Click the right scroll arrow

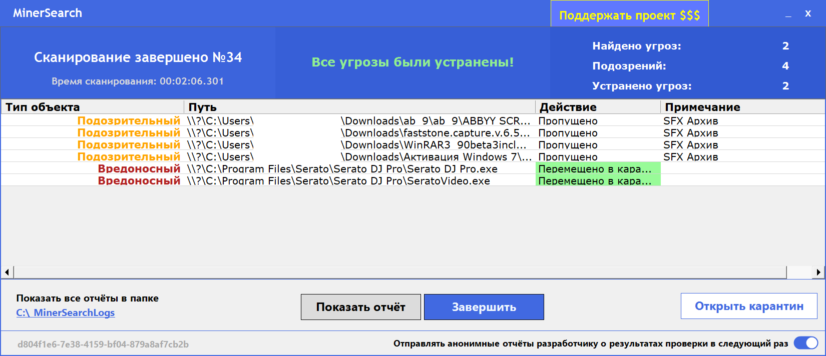(818, 272)
